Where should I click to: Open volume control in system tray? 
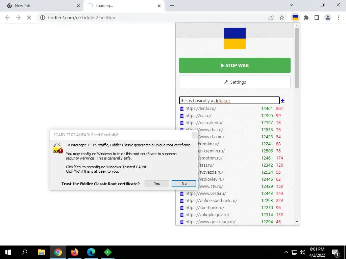(x=302, y=252)
